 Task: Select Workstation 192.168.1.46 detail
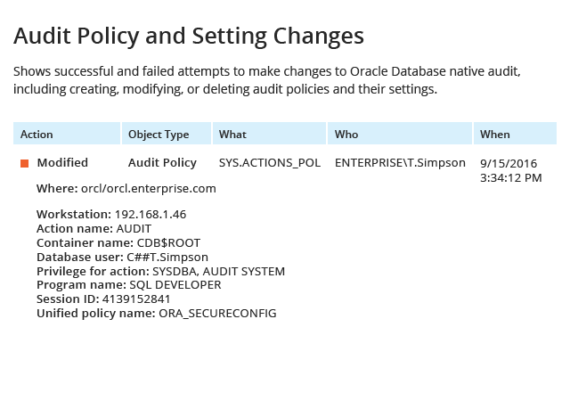coord(111,215)
